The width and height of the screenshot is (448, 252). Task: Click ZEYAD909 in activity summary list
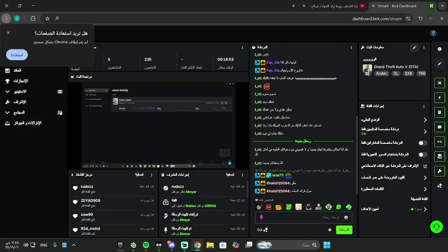point(90,201)
